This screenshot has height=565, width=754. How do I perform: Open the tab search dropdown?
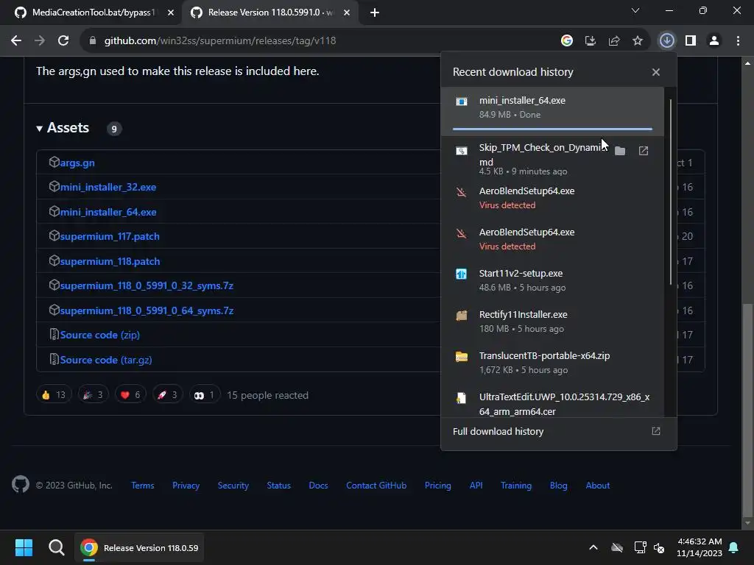click(x=635, y=10)
